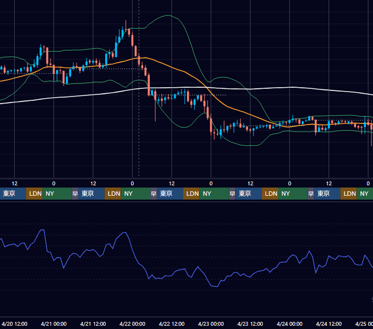This screenshot has width=373, height=329.
Task: Click the 東京 session block on 4/22
Action: pos(170,194)
